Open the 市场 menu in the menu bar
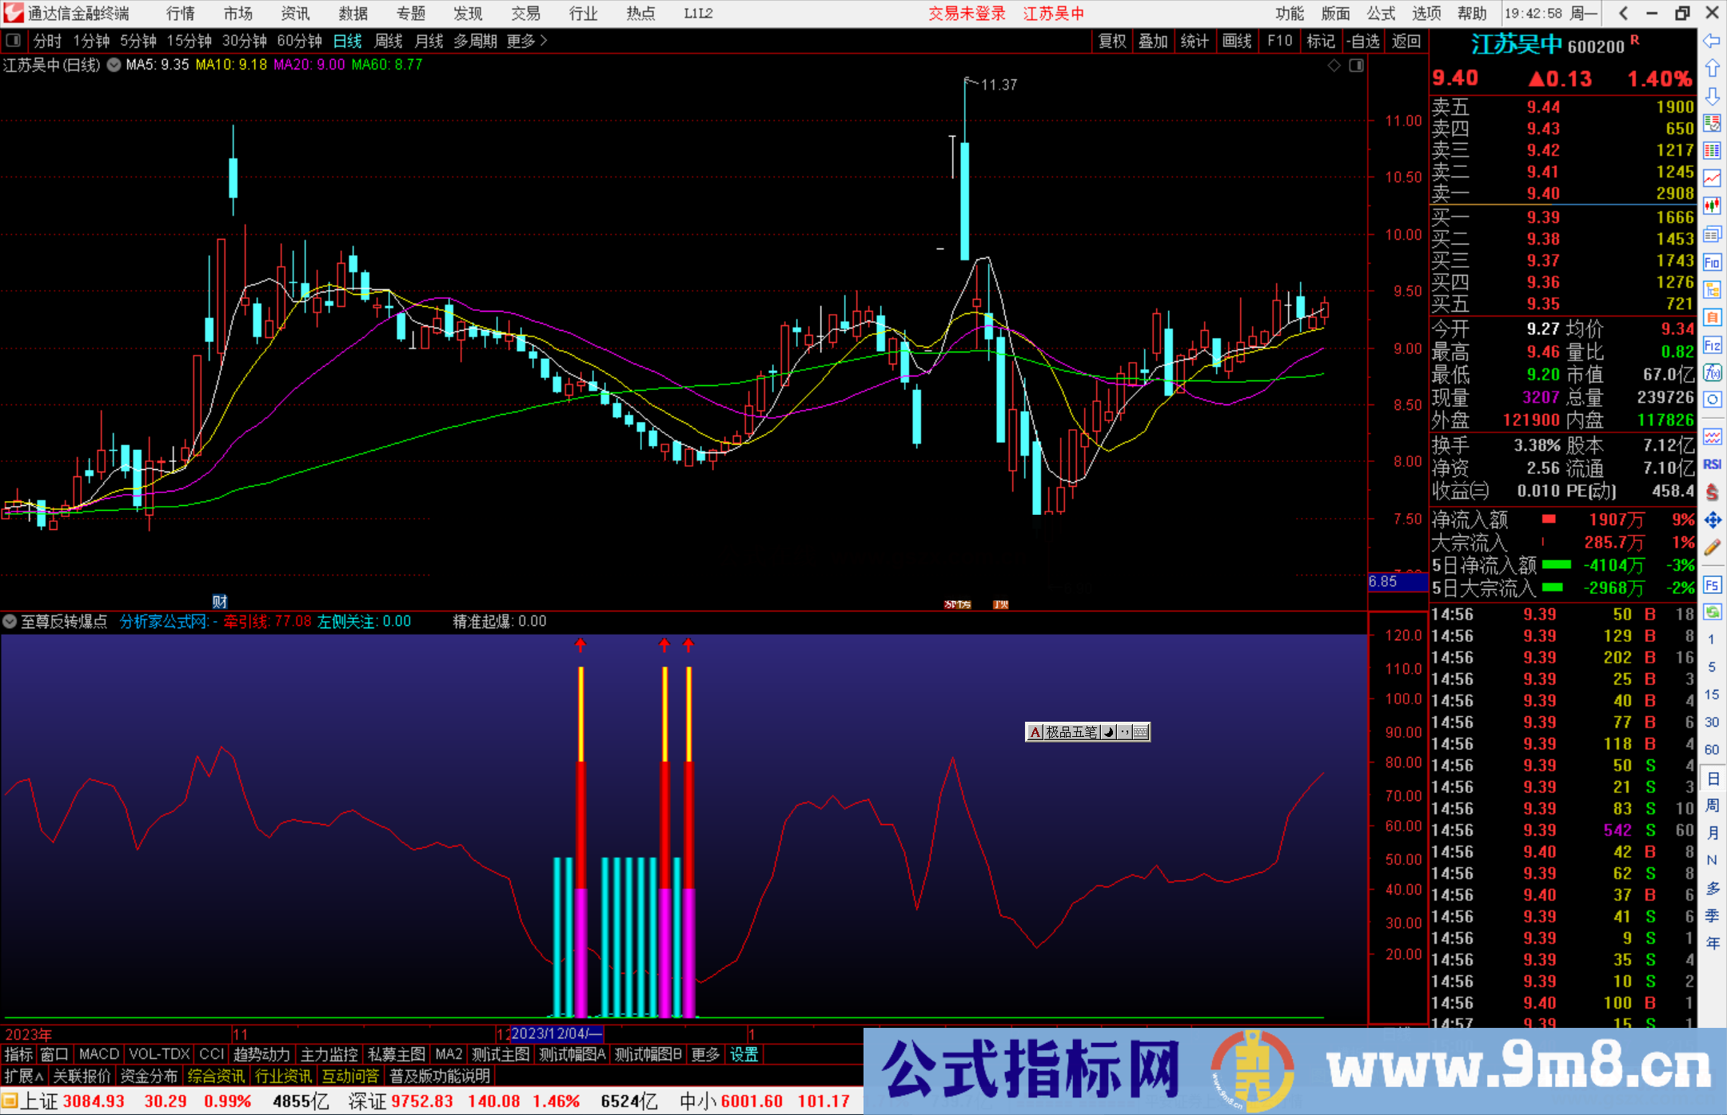Screen dimensions: 1727x1115 click(237, 13)
